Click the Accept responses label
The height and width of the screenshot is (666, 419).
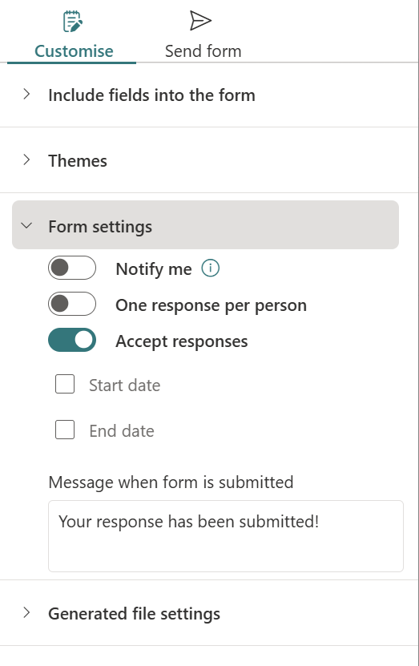coord(182,341)
